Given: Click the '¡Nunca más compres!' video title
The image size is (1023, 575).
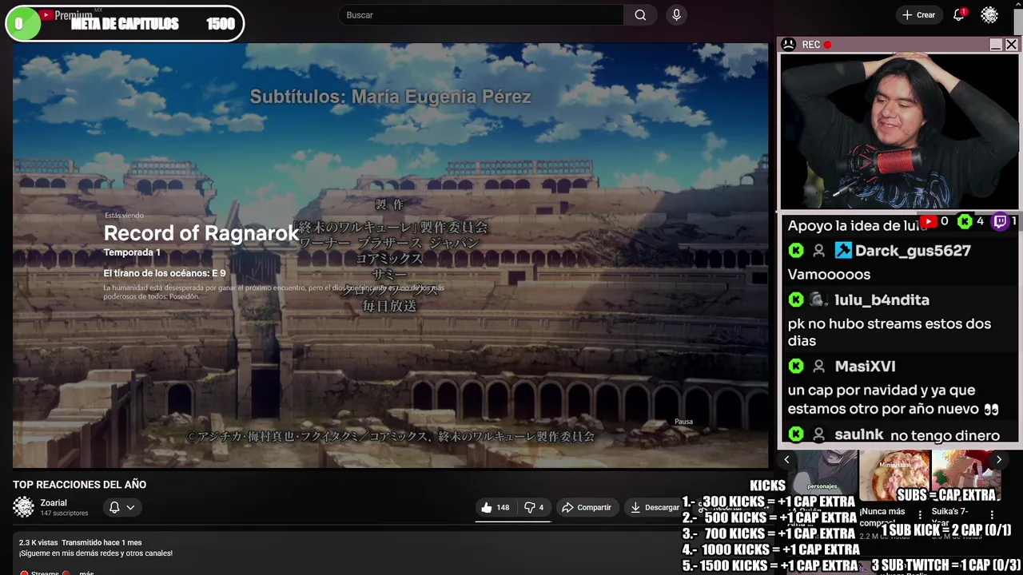Looking at the screenshot, I should (x=882, y=517).
